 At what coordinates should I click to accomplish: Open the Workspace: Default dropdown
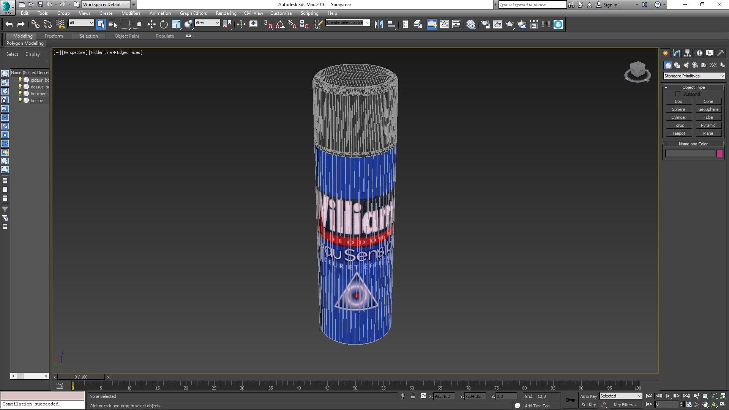point(106,5)
